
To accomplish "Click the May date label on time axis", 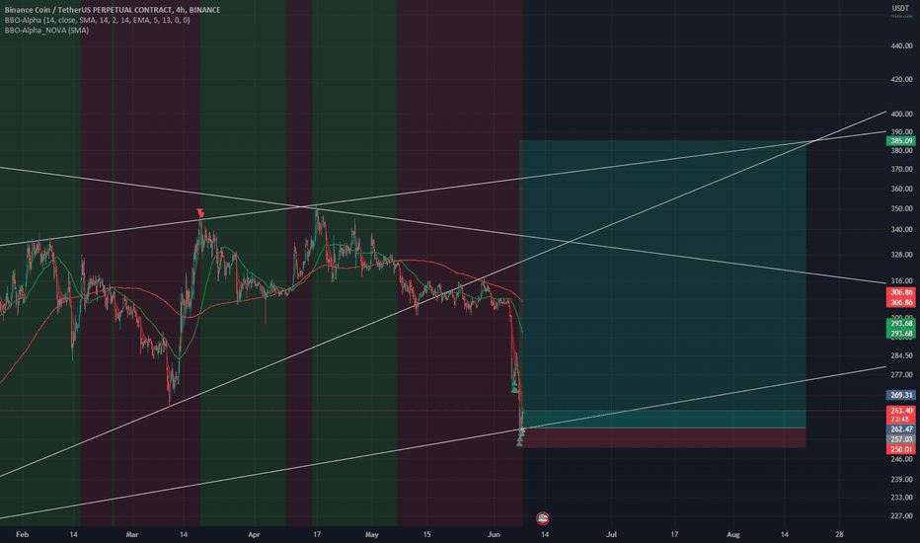I will 372,534.
